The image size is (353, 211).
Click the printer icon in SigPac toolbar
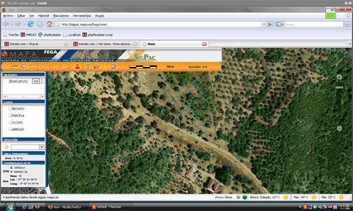click(114, 67)
